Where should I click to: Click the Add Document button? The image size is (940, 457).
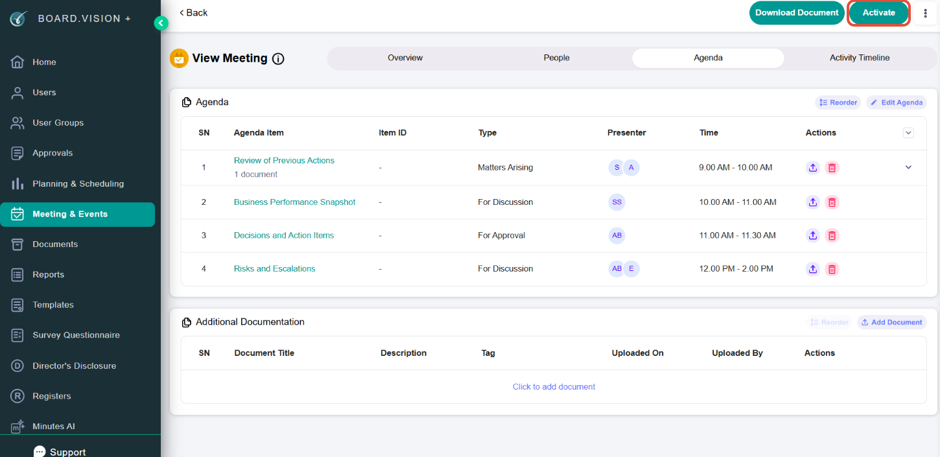pos(891,322)
